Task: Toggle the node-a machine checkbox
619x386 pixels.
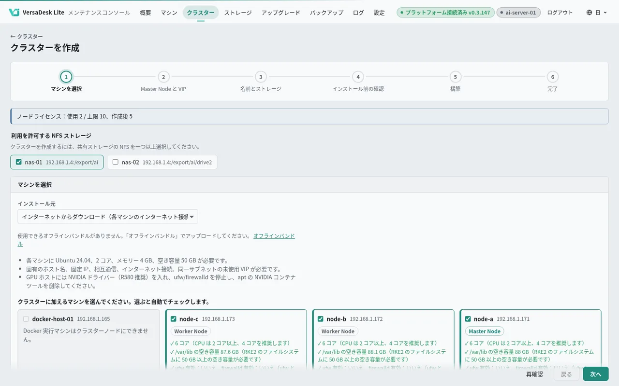Action: (468, 319)
